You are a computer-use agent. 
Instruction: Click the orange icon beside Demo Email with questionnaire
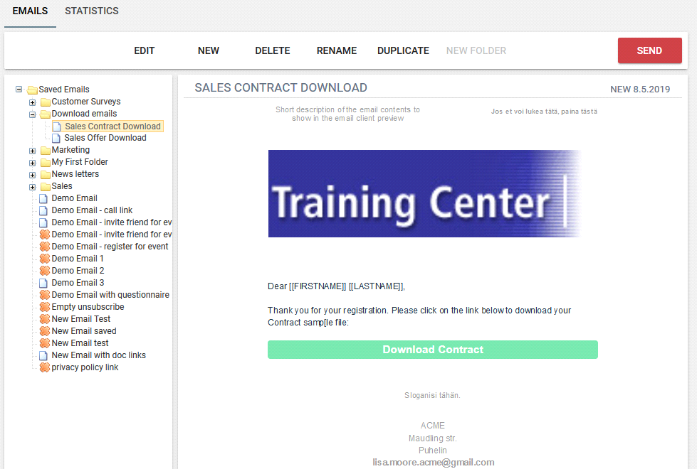tap(44, 295)
